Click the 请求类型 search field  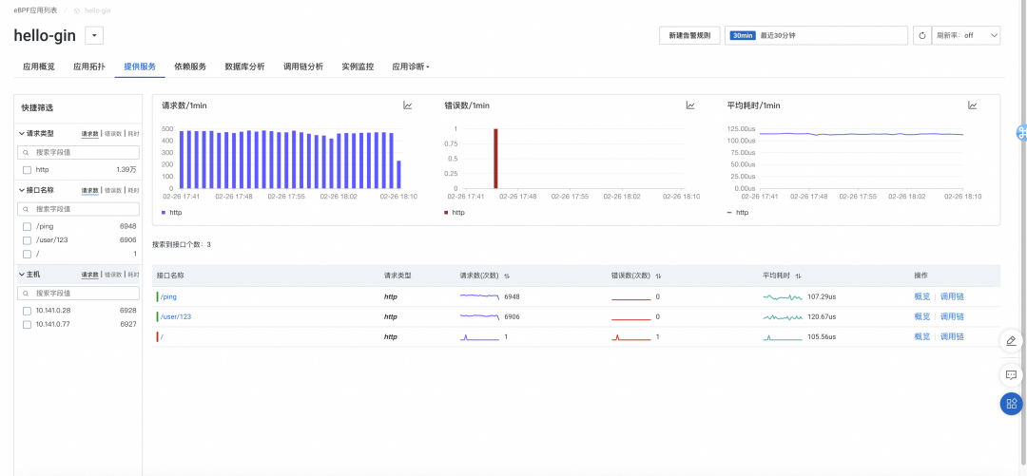[79, 153]
